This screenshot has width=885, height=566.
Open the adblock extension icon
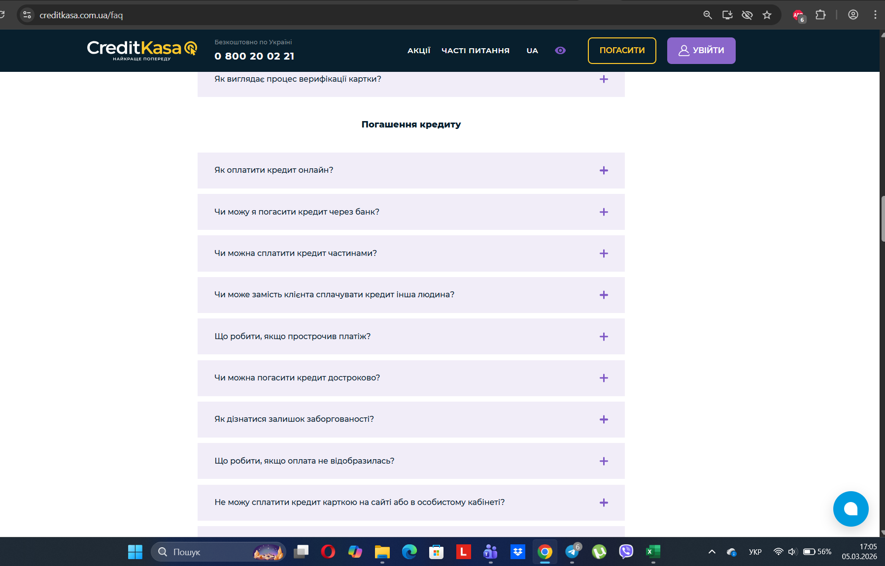(799, 16)
